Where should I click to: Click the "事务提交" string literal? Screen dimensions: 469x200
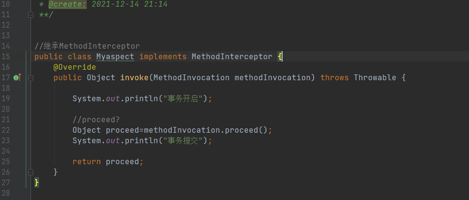tap(184, 140)
